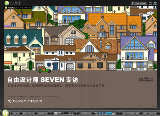Go to the Next Page
This screenshot has width=160, height=116.
pyautogui.click(x=150, y=113)
